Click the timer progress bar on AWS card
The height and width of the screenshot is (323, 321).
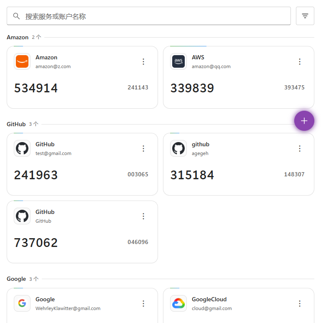tap(188, 46)
